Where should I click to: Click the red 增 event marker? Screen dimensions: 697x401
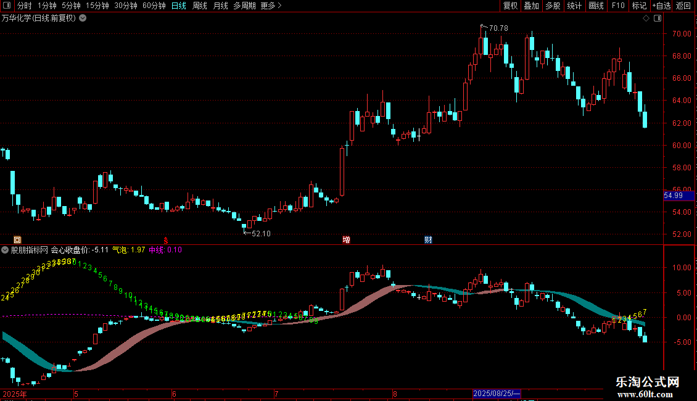click(346, 239)
